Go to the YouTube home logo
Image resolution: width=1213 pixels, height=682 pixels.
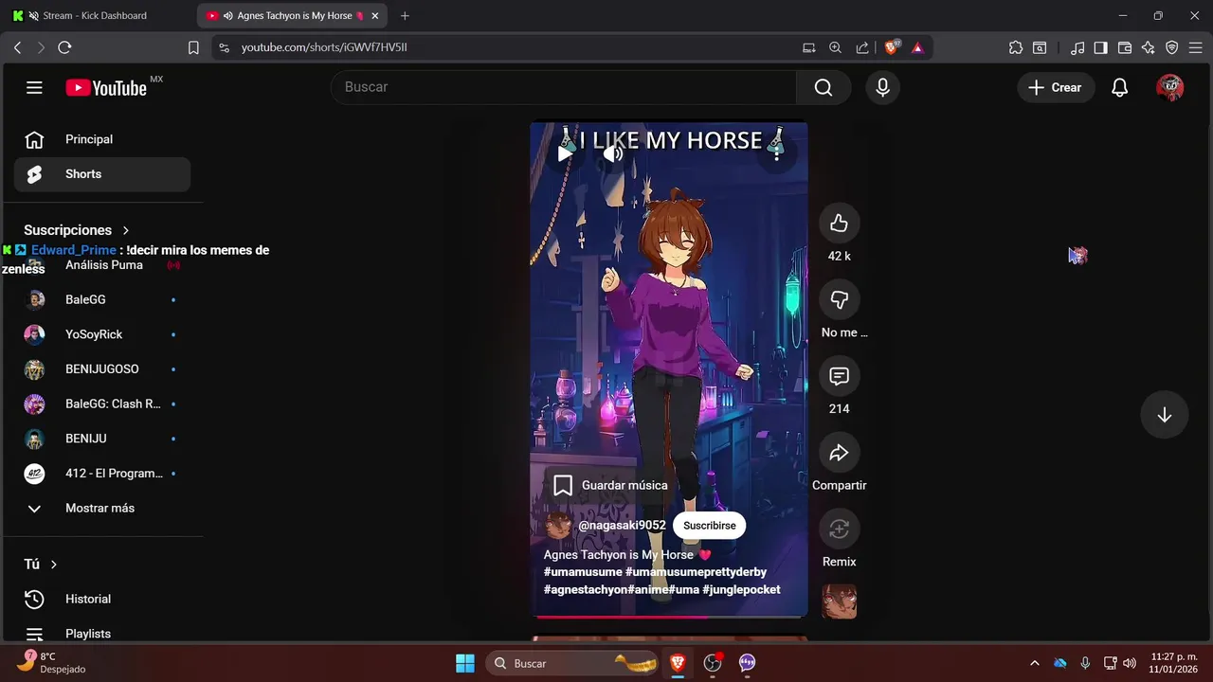click(x=106, y=88)
